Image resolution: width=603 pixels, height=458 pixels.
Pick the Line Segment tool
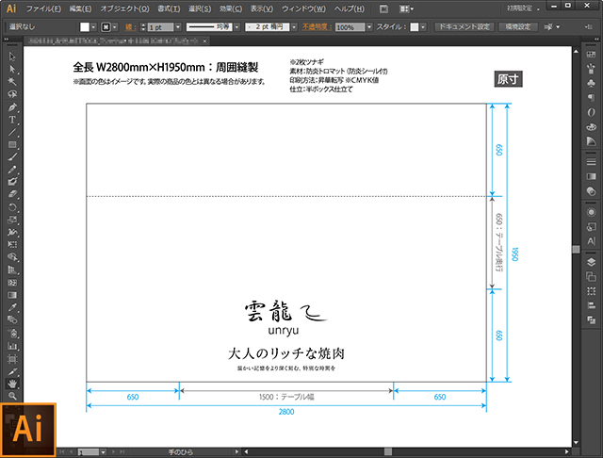coord(12,132)
